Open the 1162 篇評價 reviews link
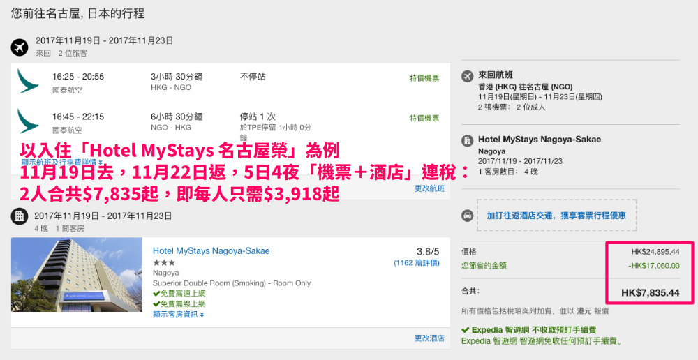The height and width of the screenshot is (360, 698). coord(417,263)
